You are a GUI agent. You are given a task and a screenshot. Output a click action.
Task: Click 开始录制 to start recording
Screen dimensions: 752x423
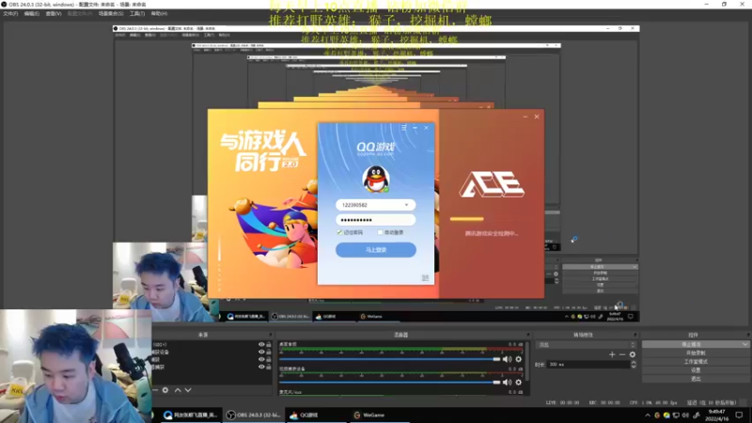[696, 353]
